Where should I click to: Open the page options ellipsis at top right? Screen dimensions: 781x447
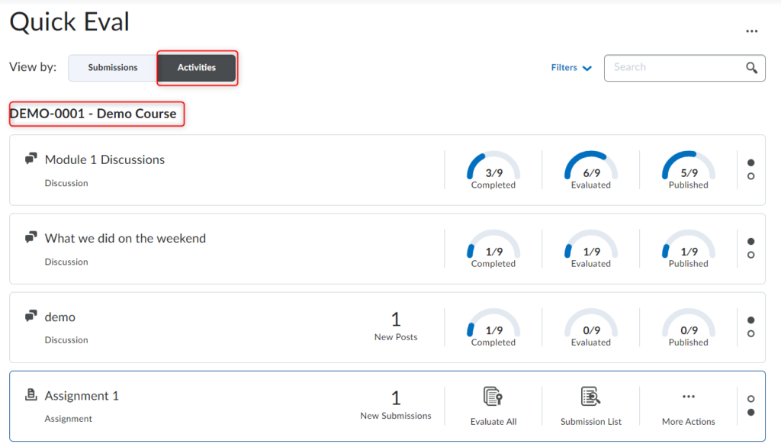(752, 31)
